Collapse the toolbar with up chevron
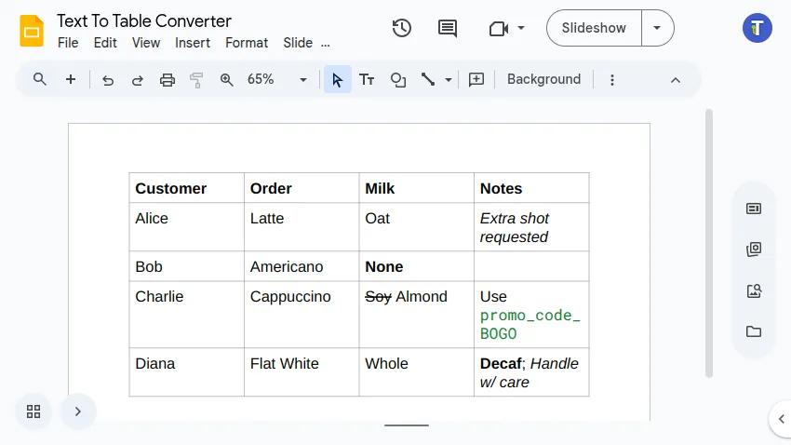The image size is (791, 445). 676,80
